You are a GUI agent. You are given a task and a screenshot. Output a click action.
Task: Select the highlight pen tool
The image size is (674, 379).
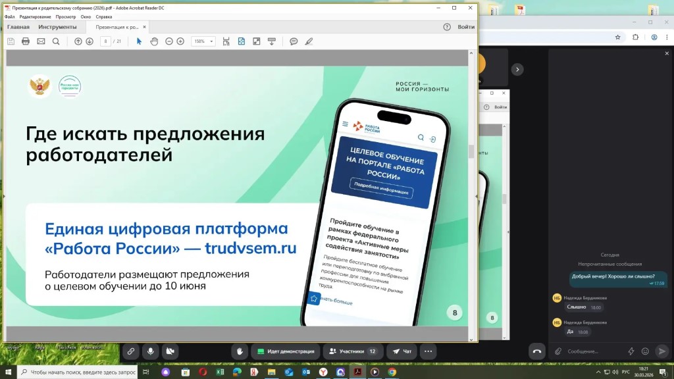[x=309, y=41]
